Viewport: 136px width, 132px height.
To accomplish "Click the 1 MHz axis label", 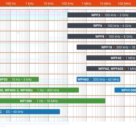I will pos(86,4).
